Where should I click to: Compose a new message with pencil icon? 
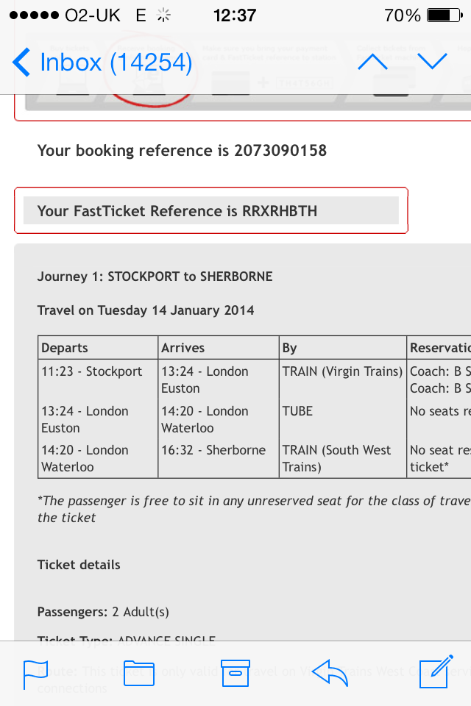tap(434, 671)
